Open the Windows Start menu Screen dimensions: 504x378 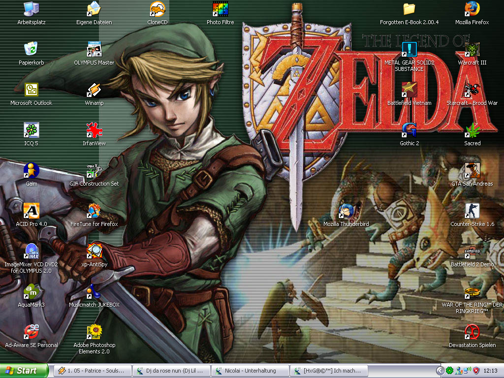click(24, 371)
